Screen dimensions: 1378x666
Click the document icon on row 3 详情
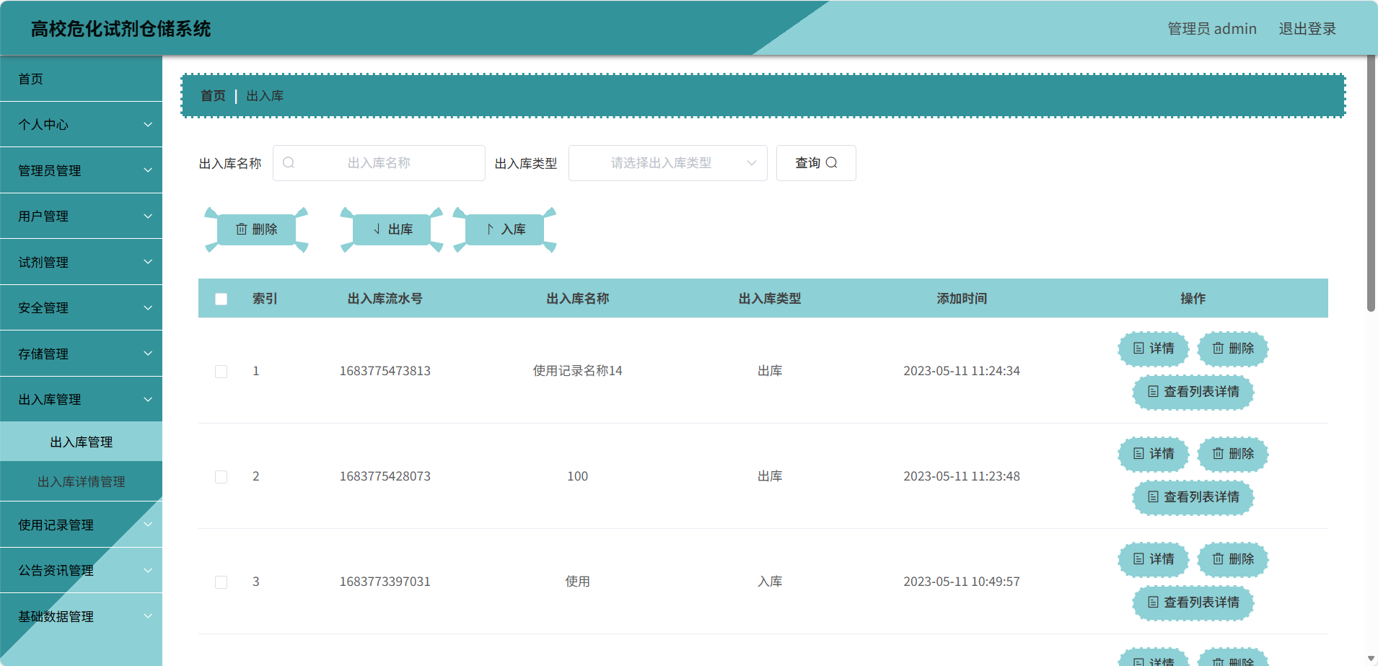pyautogui.click(x=1138, y=559)
